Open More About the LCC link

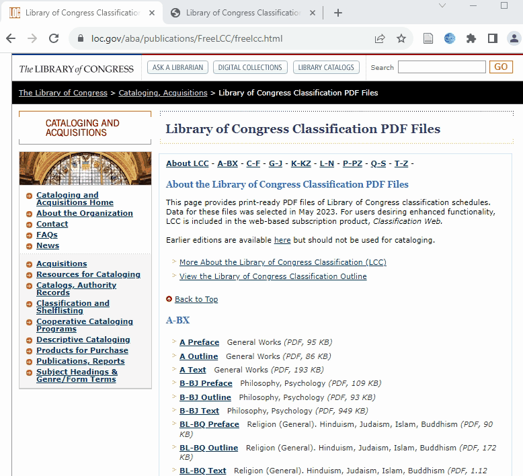tap(283, 262)
